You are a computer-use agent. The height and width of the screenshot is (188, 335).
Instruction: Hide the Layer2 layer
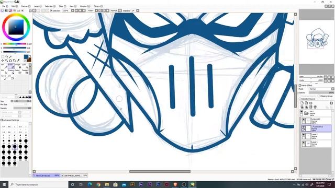[304, 135]
